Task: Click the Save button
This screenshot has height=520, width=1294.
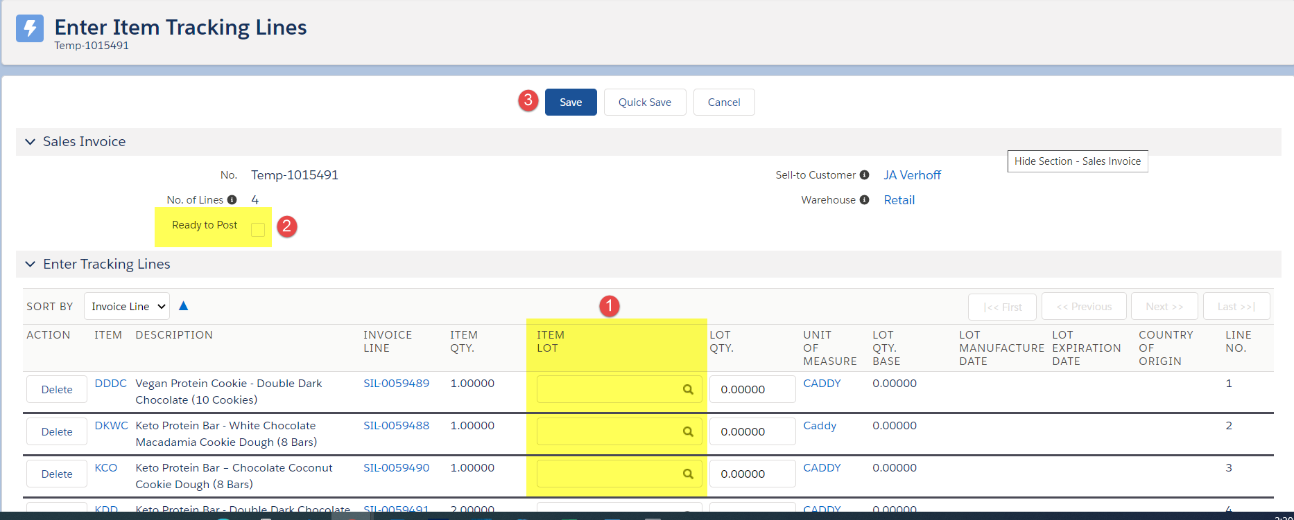Action: (x=571, y=102)
